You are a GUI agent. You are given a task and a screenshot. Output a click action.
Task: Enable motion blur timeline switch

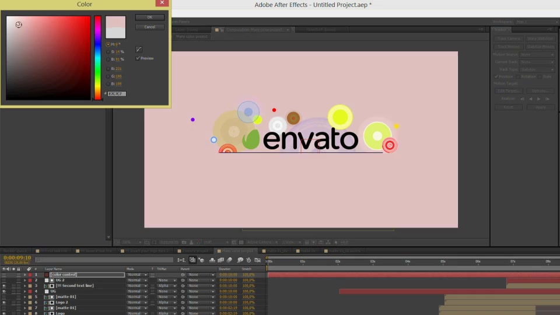click(x=229, y=260)
